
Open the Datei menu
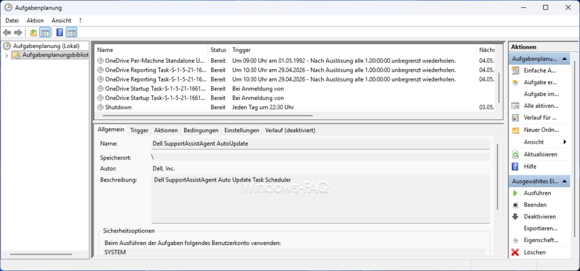click(12, 20)
